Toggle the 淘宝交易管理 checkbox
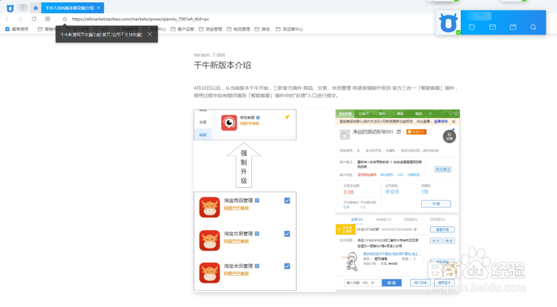Screen dimensions: 557x307 coord(287,234)
